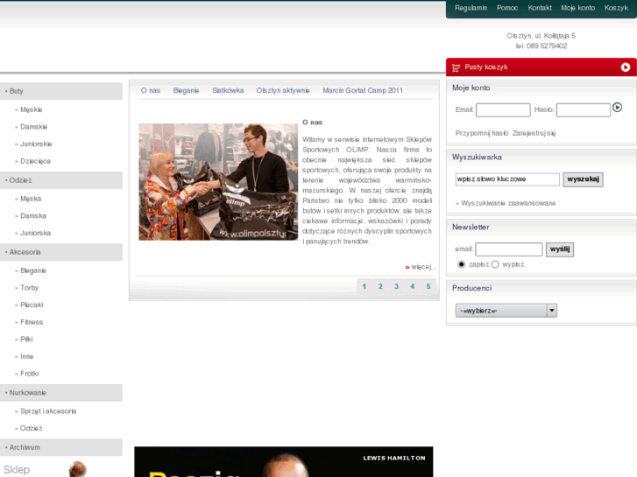The height and width of the screenshot is (477, 637).
Task: Select the wypisz radio button
Action: click(495, 264)
